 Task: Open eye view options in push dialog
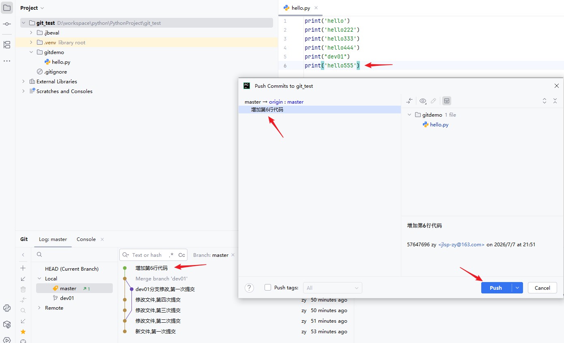(x=423, y=101)
